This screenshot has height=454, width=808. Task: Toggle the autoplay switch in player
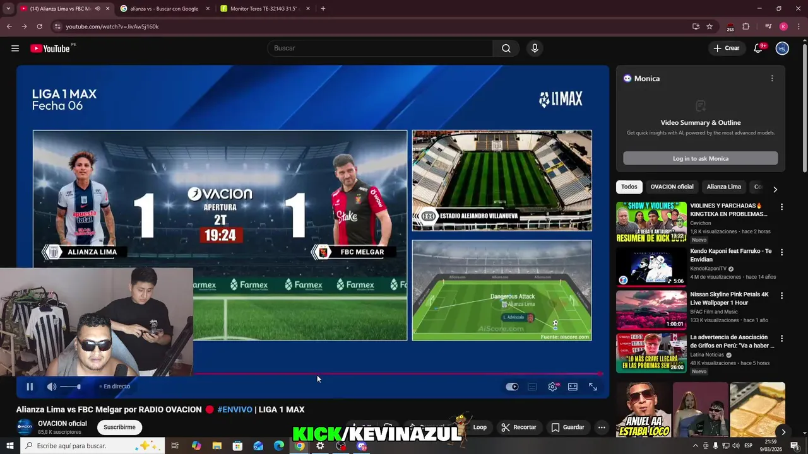512,387
